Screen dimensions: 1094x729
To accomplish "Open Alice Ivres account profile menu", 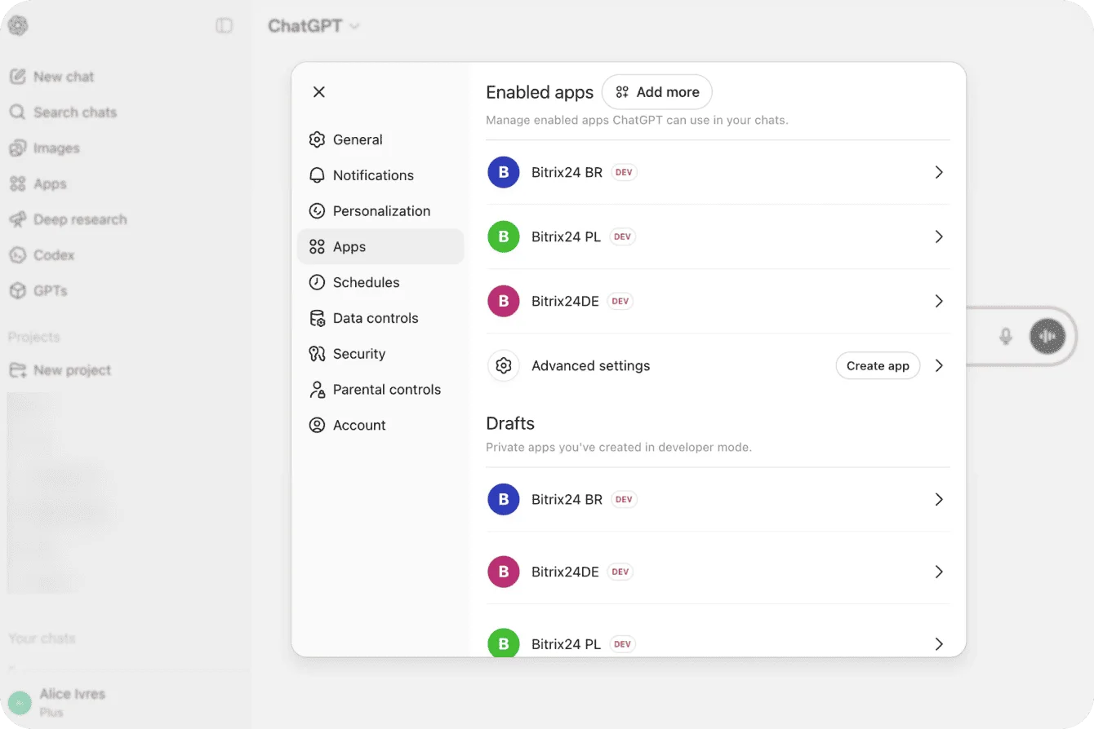I will coord(72,701).
